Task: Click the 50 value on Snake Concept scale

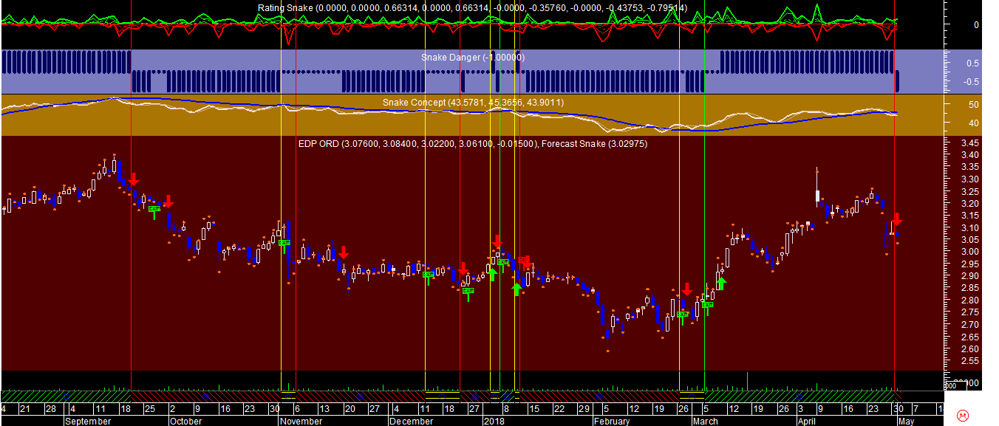Action: click(x=973, y=105)
